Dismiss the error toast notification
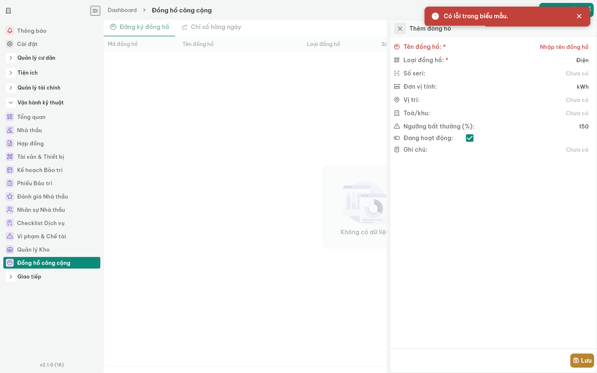 579,16
